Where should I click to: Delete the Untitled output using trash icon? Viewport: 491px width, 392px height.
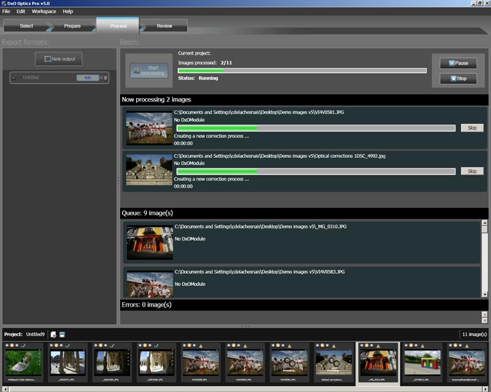coord(105,78)
